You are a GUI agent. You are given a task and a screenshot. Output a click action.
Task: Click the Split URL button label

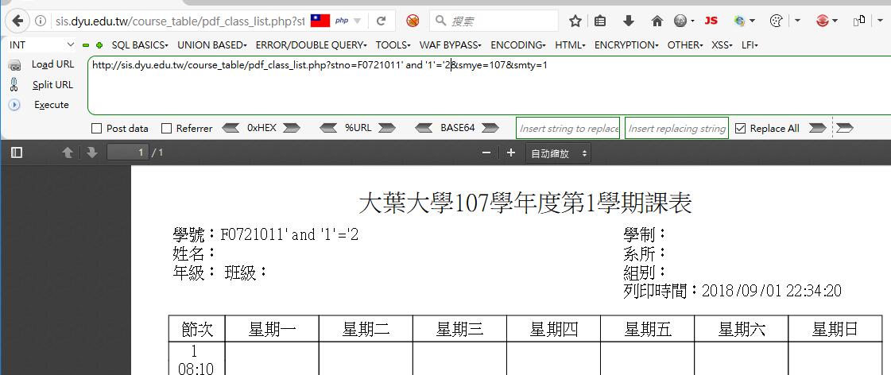(x=52, y=85)
